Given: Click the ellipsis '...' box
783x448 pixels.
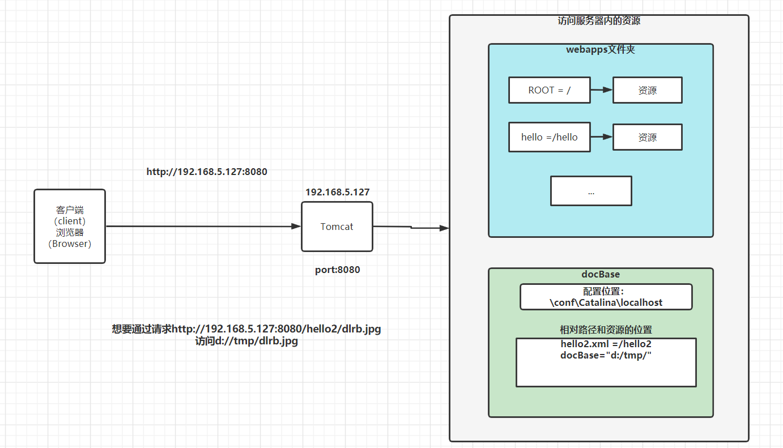Looking at the screenshot, I should [591, 191].
